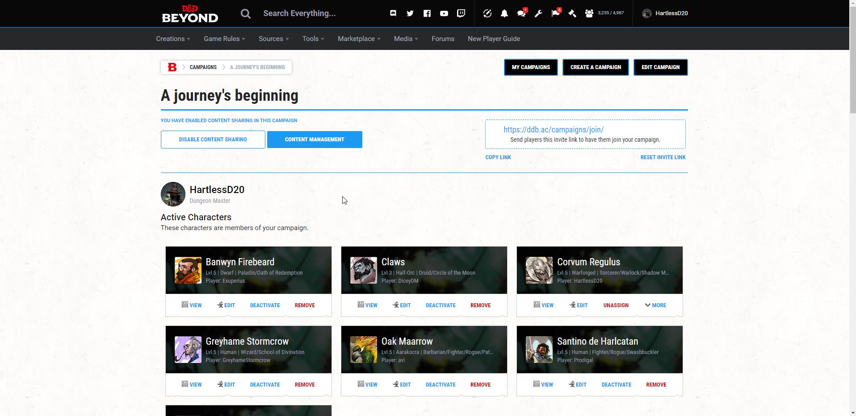Edit Banwyn Firebeard
856x416 pixels.
pos(226,305)
